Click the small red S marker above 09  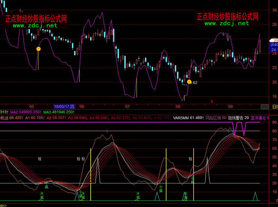(x=211, y=101)
